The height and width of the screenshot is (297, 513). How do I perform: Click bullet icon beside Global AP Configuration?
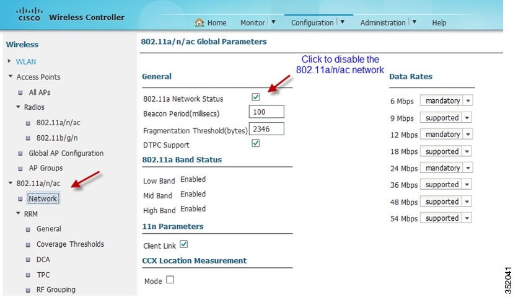click(20, 153)
